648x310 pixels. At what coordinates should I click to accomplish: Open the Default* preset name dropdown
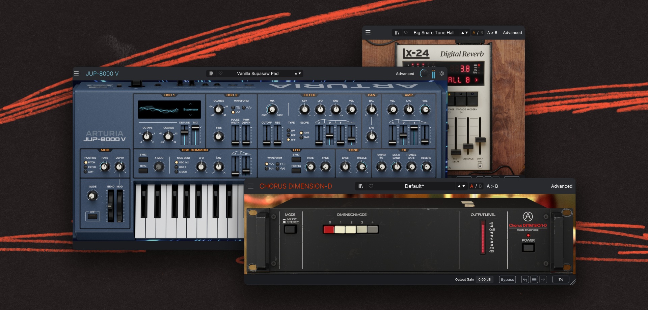point(414,186)
